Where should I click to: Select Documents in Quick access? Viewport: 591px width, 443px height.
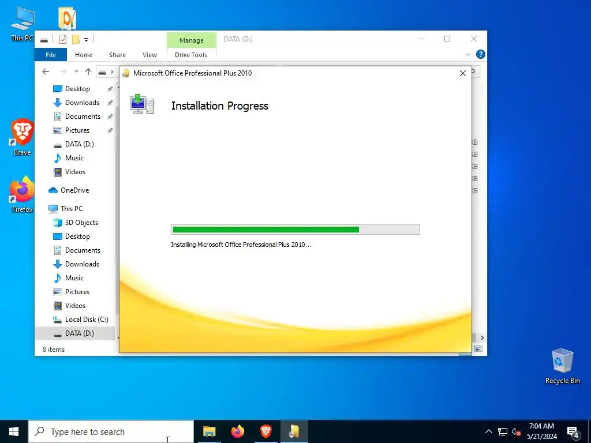tap(83, 117)
